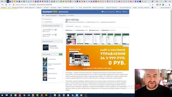The width and height of the screenshot is (172, 97).
Task: Expand the Сервисы bookmarks folder
Action: 39,8
